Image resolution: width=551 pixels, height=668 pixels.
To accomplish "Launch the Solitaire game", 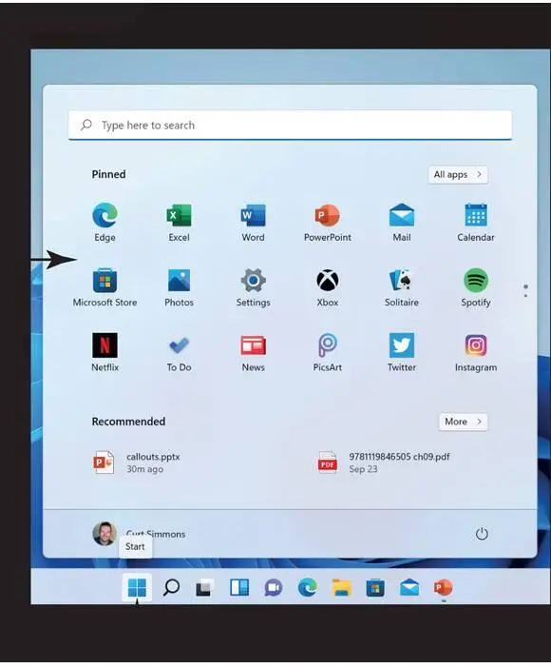I will (x=401, y=287).
